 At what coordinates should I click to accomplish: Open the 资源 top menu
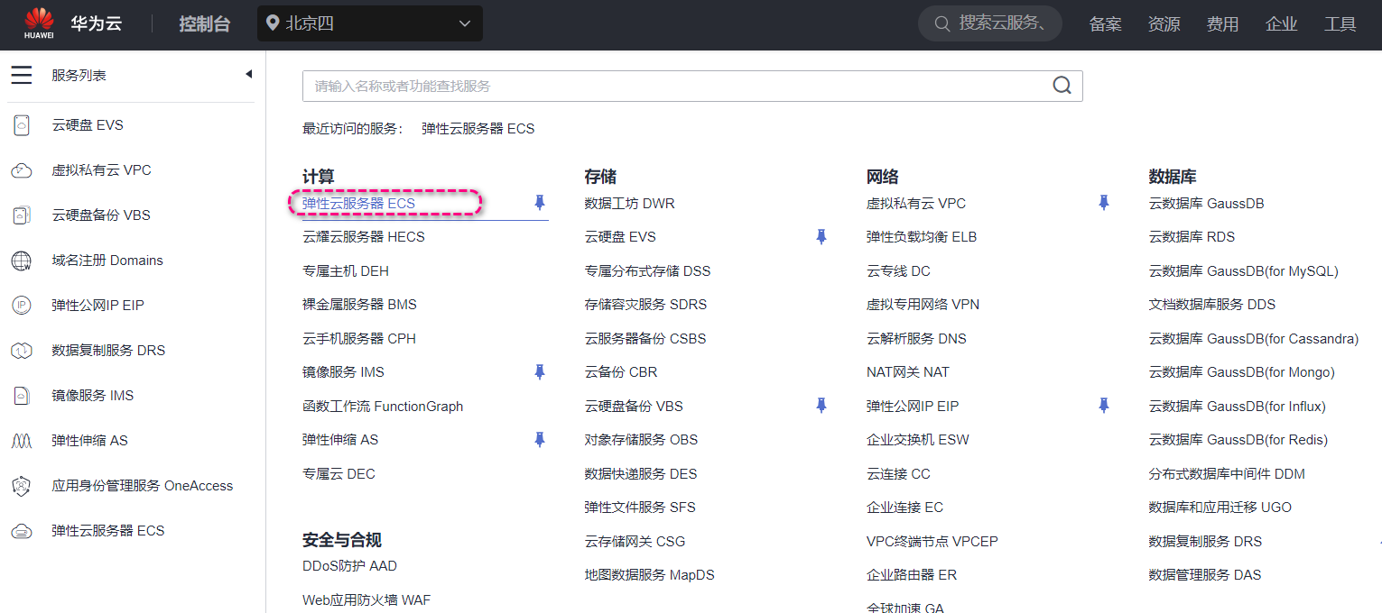pyautogui.click(x=1164, y=24)
